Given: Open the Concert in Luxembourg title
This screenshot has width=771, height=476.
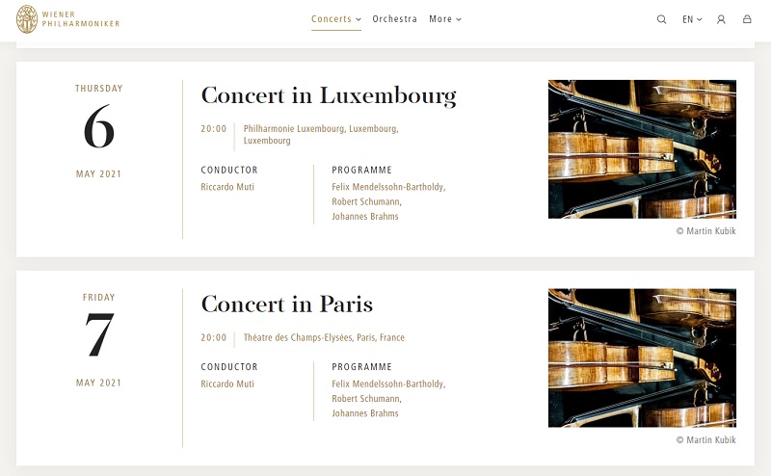Looking at the screenshot, I should (x=329, y=95).
